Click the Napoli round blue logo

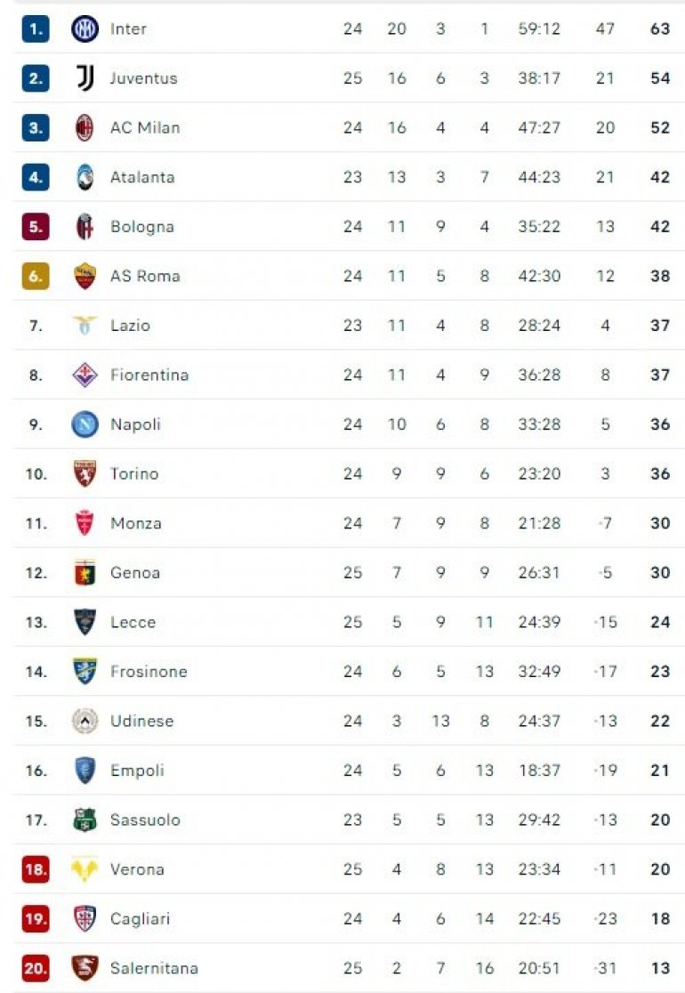(85, 424)
